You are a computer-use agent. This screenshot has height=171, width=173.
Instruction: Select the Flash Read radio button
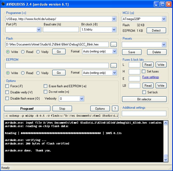pos(23,52)
